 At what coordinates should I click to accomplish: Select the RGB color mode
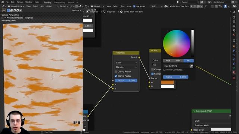[168, 61]
